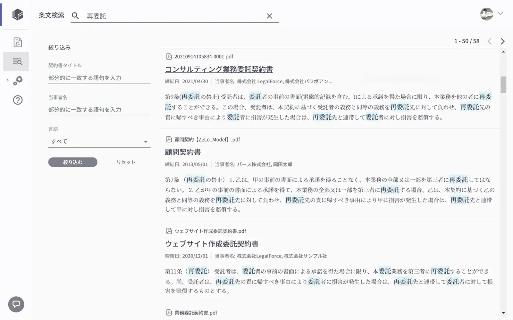The width and height of the screenshot is (513, 320).
Task: Click the 当事者名 filter input field
Action: pos(99,110)
